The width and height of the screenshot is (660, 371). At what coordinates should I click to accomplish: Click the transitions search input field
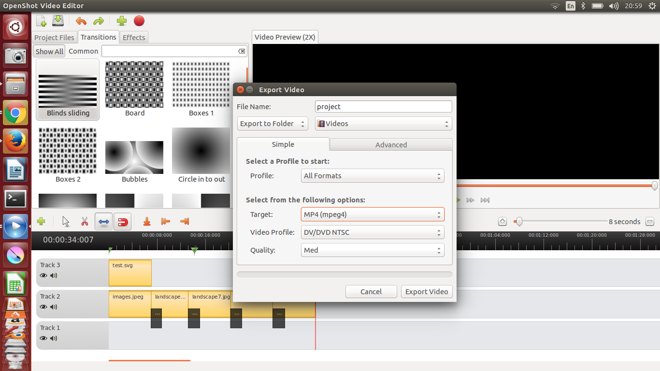click(174, 51)
